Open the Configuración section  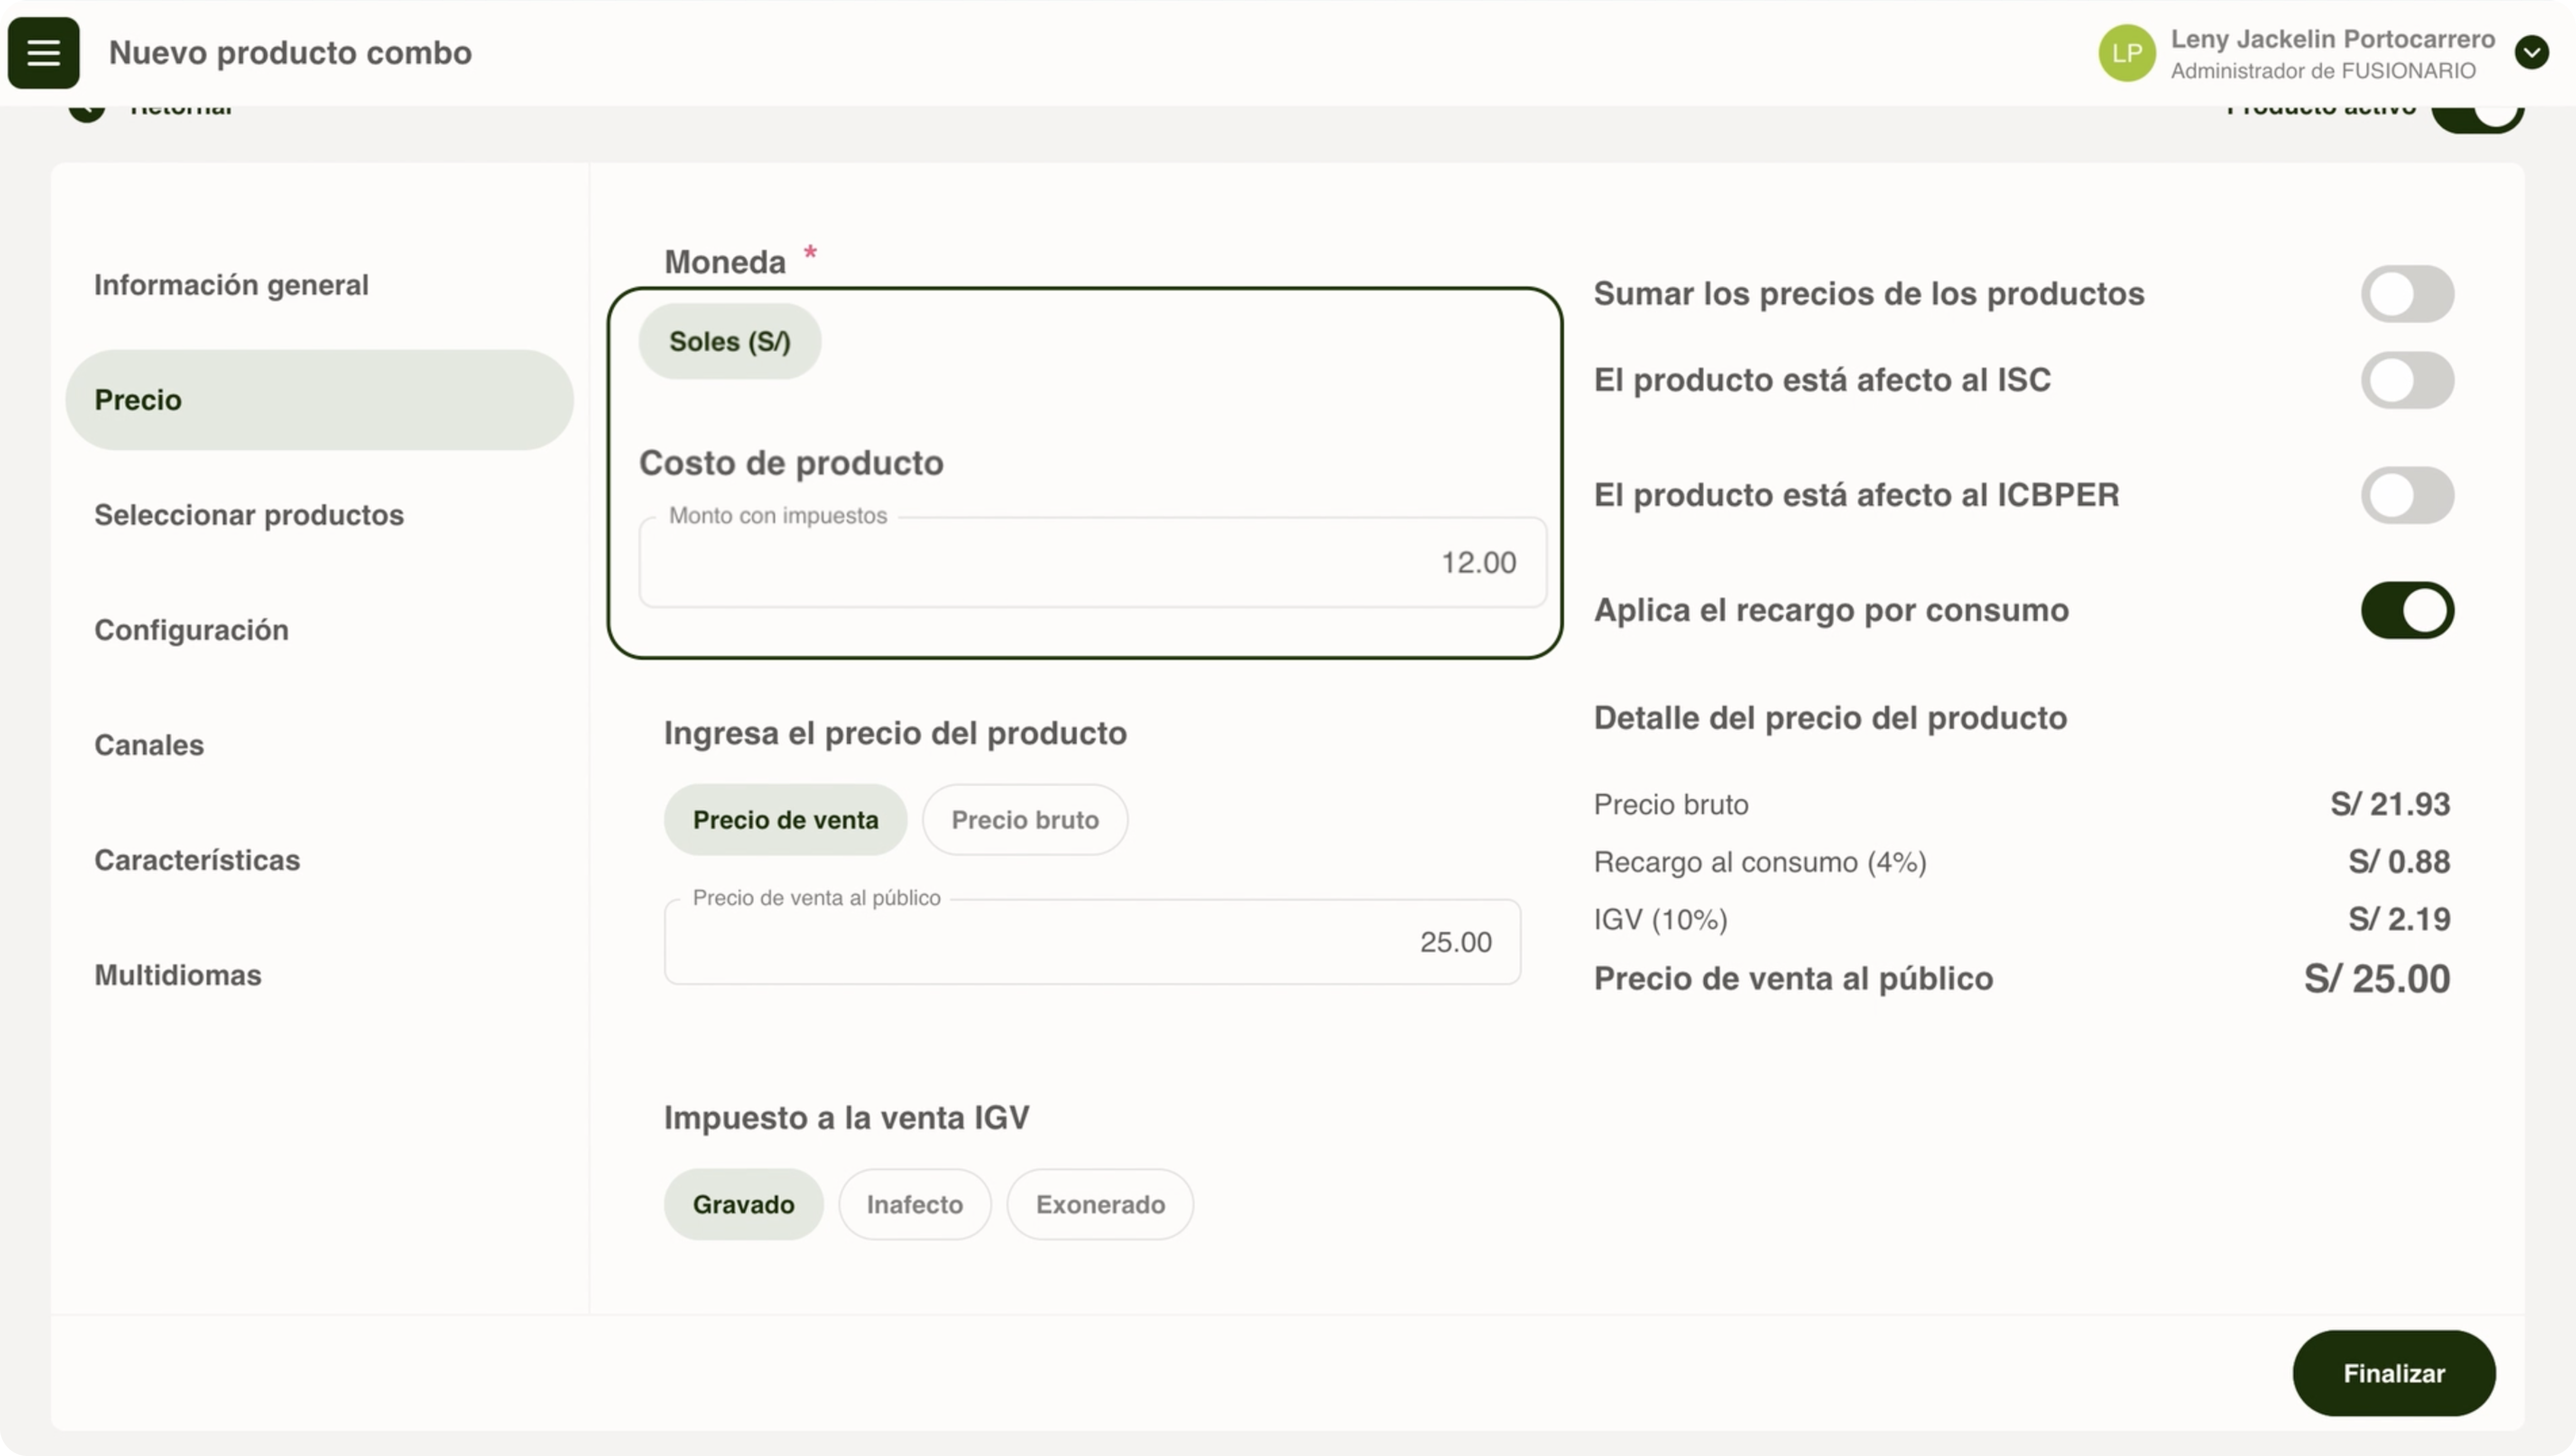(x=191, y=630)
